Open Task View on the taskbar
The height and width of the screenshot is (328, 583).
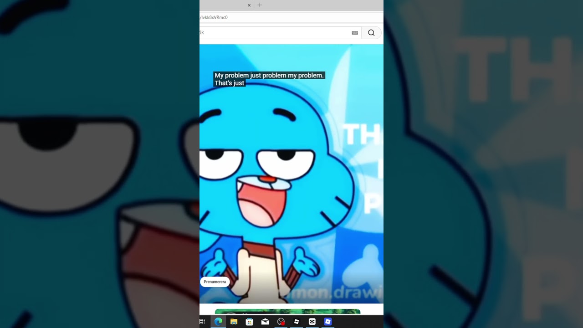[x=203, y=322]
